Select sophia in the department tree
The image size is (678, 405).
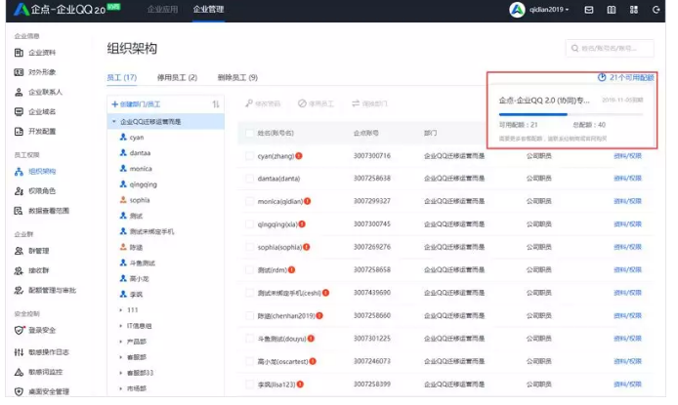point(140,200)
